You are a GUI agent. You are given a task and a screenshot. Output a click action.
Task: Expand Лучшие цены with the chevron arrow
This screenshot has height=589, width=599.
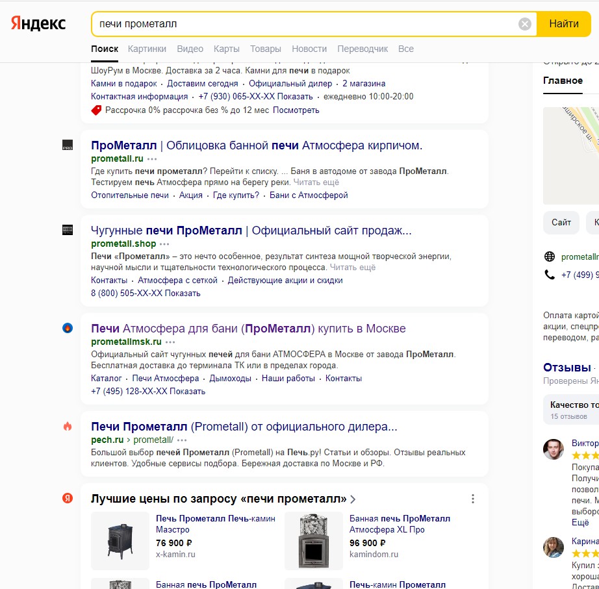pos(353,499)
